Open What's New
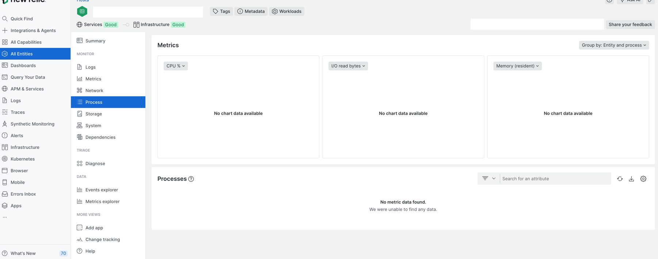Viewport: 658px width, 259px height. (x=23, y=253)
